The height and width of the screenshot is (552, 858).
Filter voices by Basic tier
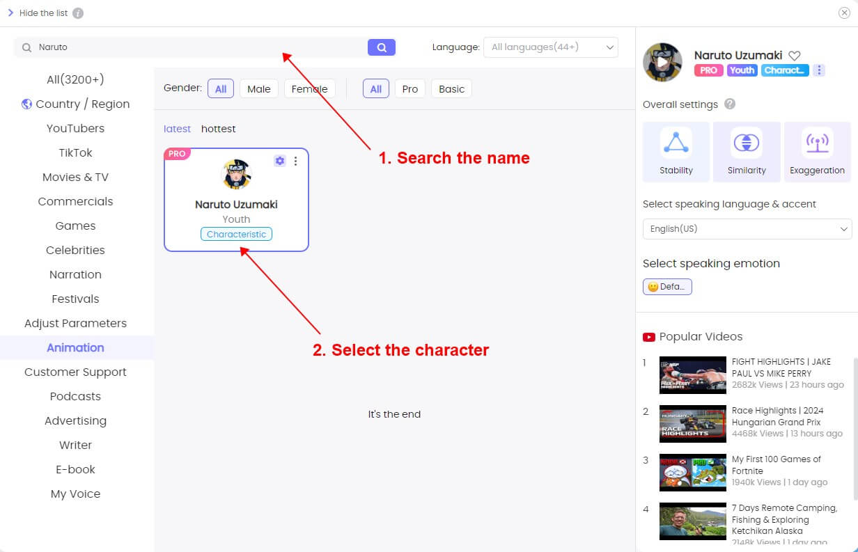coord(451,88)
